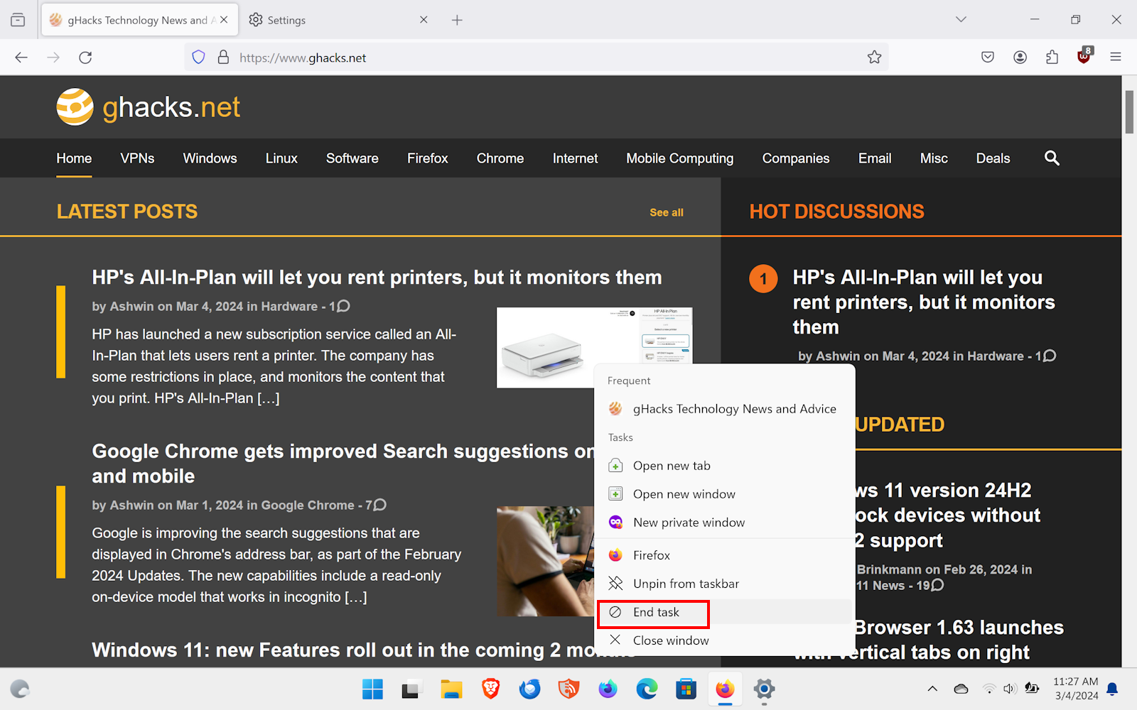Choose New private window task
The height and width of the screenshot is (710, 1137).
coord(725,523)
